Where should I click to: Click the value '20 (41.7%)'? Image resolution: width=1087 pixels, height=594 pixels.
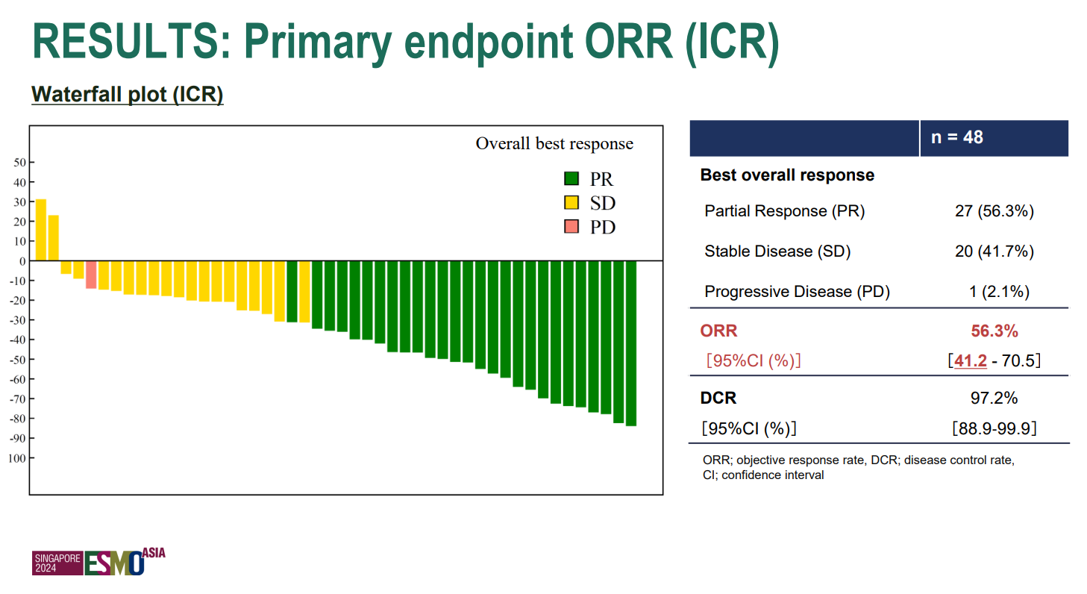(994, 251)
